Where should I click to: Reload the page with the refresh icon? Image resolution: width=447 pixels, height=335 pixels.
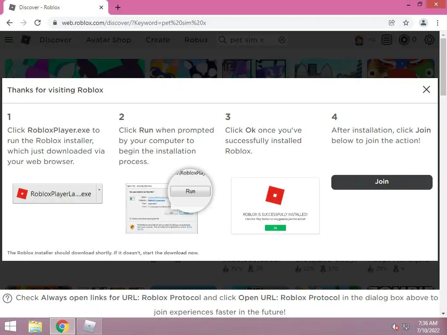point(38,23)
